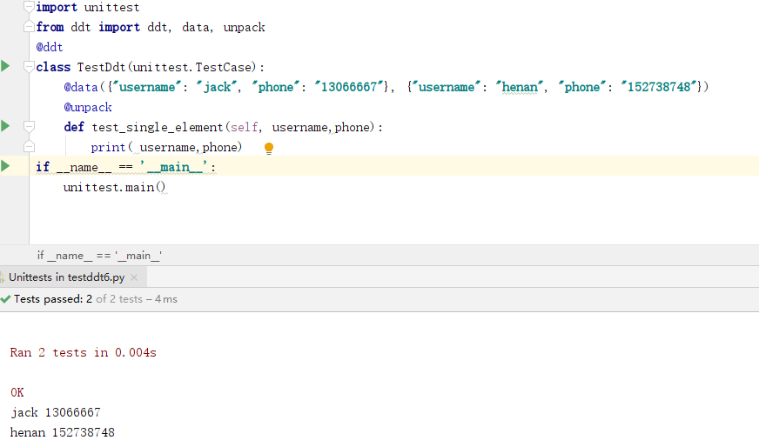Collapse the import unittest fold marker
Viewport: 759px width, 447px height.
[x=30, y=7]
